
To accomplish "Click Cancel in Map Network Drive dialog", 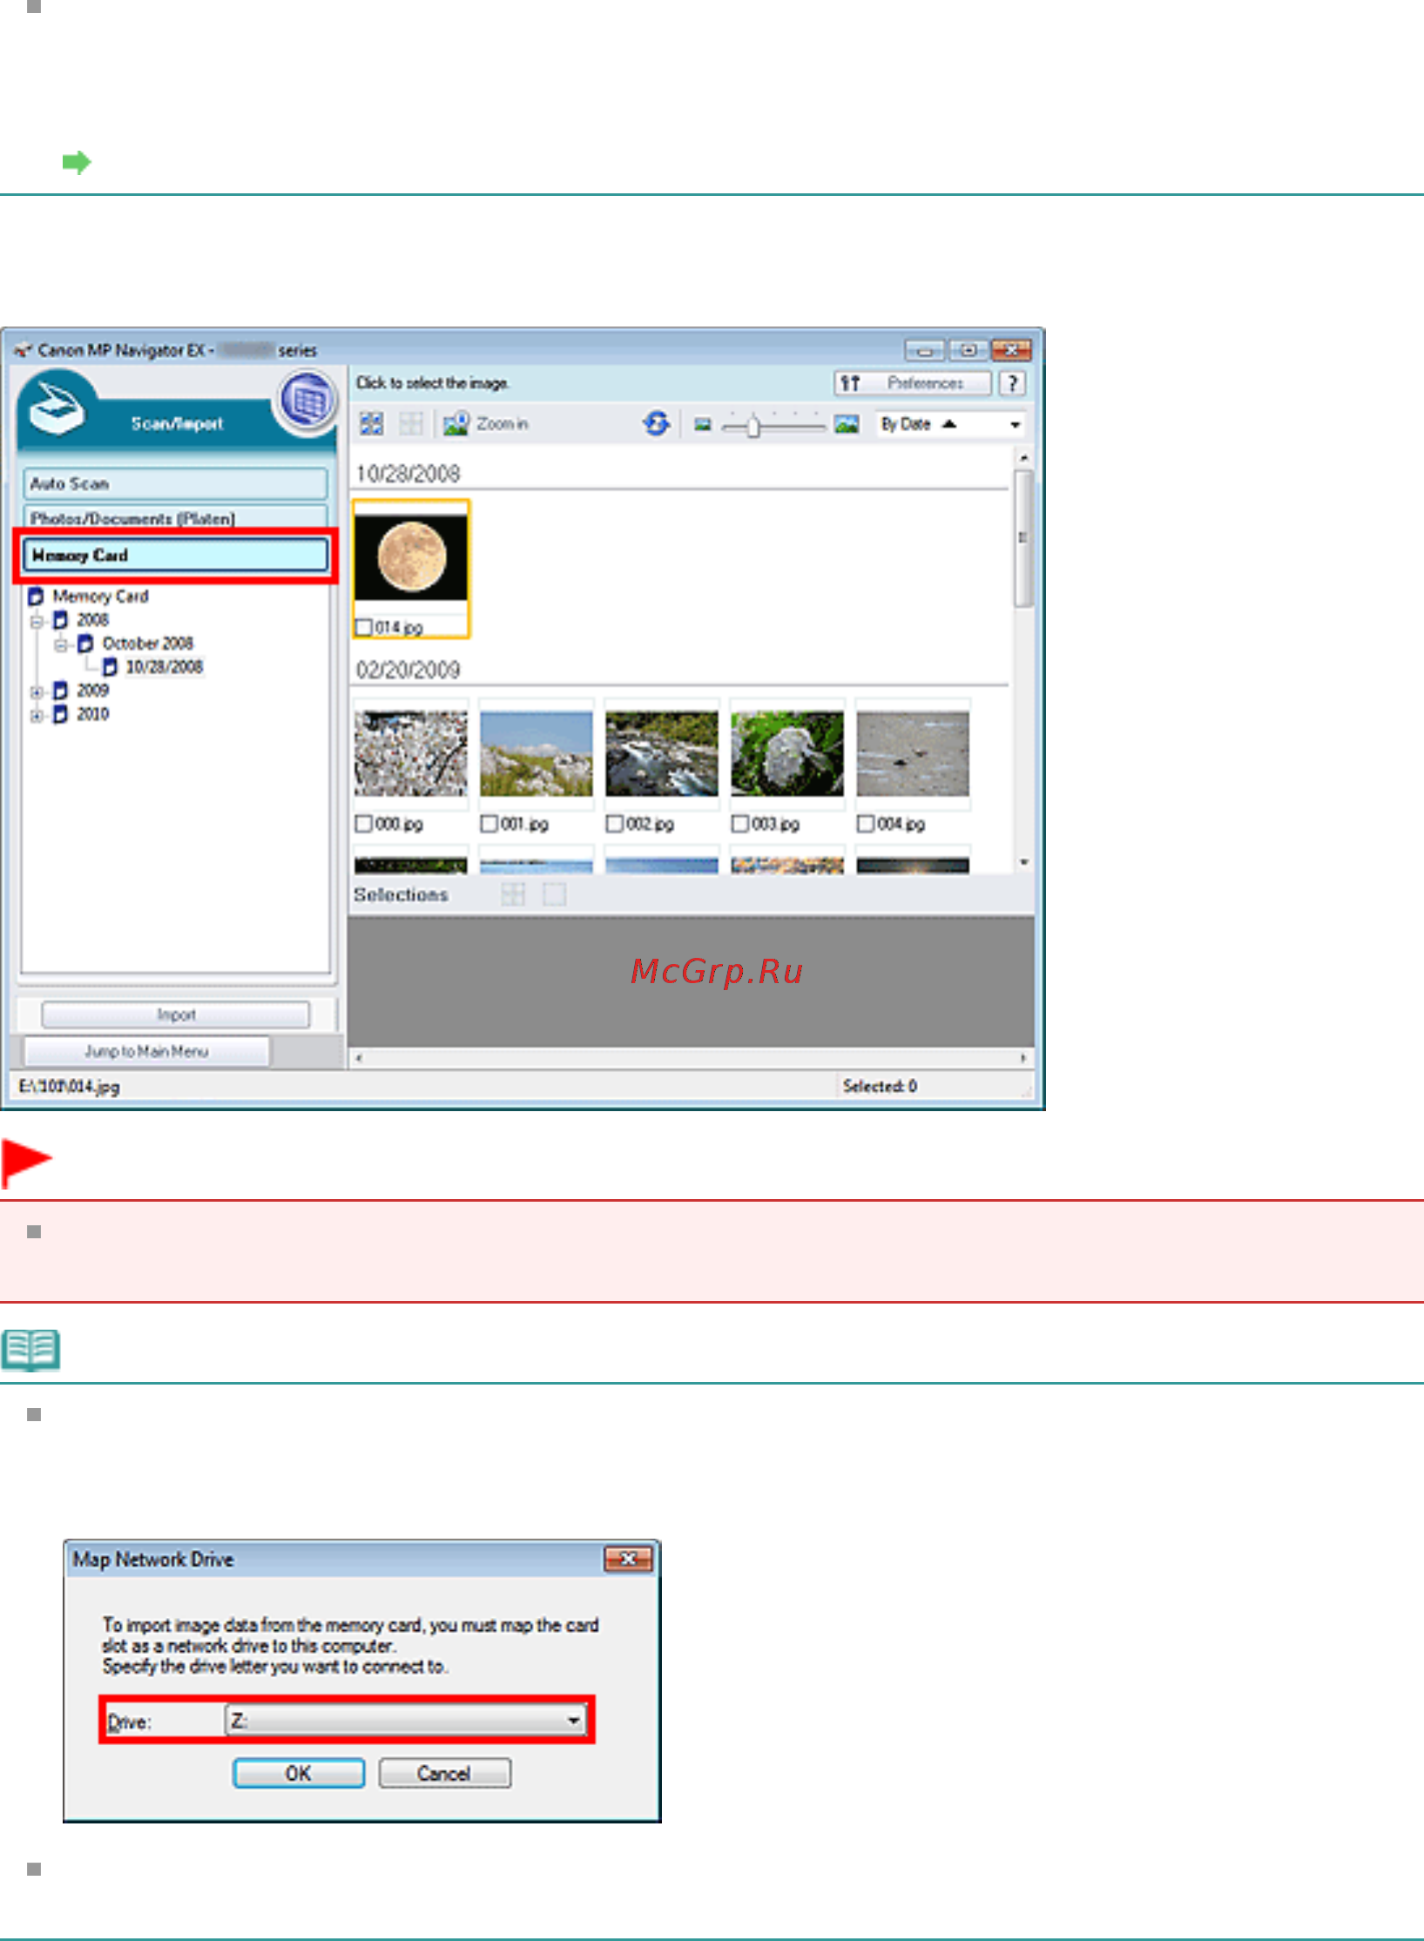I will pos(444,1774).
